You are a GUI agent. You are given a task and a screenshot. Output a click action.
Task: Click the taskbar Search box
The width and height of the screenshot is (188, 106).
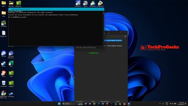click(73, 104)
